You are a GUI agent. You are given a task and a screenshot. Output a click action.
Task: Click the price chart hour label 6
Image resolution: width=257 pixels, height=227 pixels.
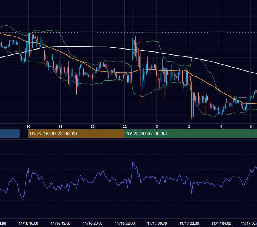point(251,126)
